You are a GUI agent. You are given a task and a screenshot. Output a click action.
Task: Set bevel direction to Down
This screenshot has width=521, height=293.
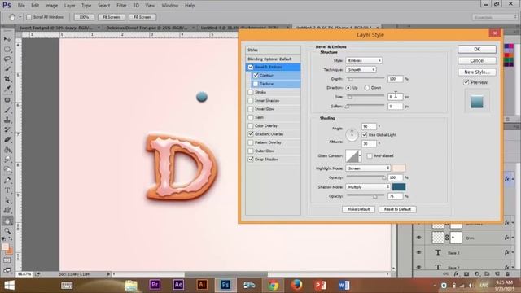click(366, 88)
